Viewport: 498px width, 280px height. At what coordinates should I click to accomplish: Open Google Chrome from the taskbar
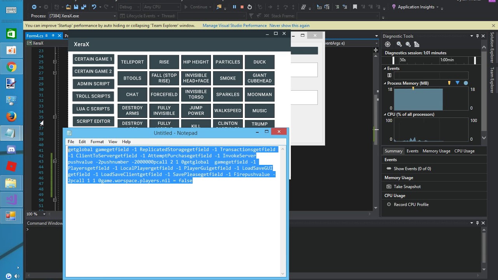[x=11, y=67]
